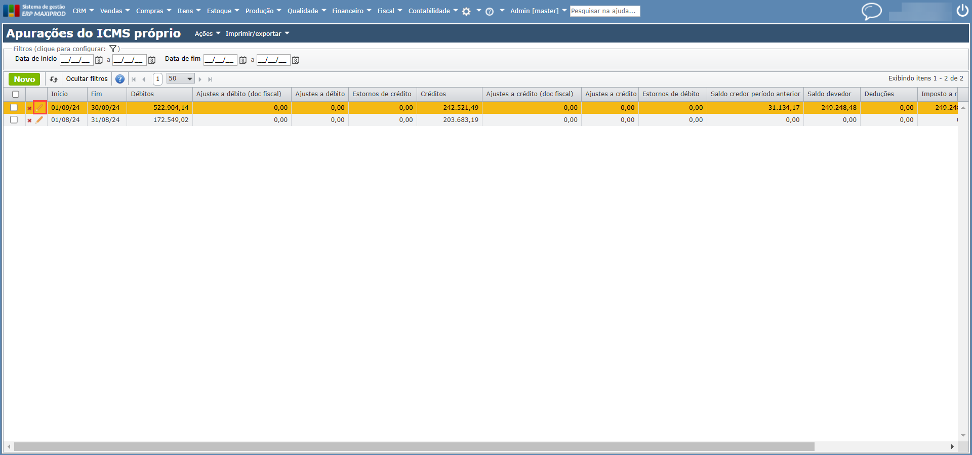972x455 pixels.
Task: Open calendar for first Data de fim field
Action: tap(243, 60)
